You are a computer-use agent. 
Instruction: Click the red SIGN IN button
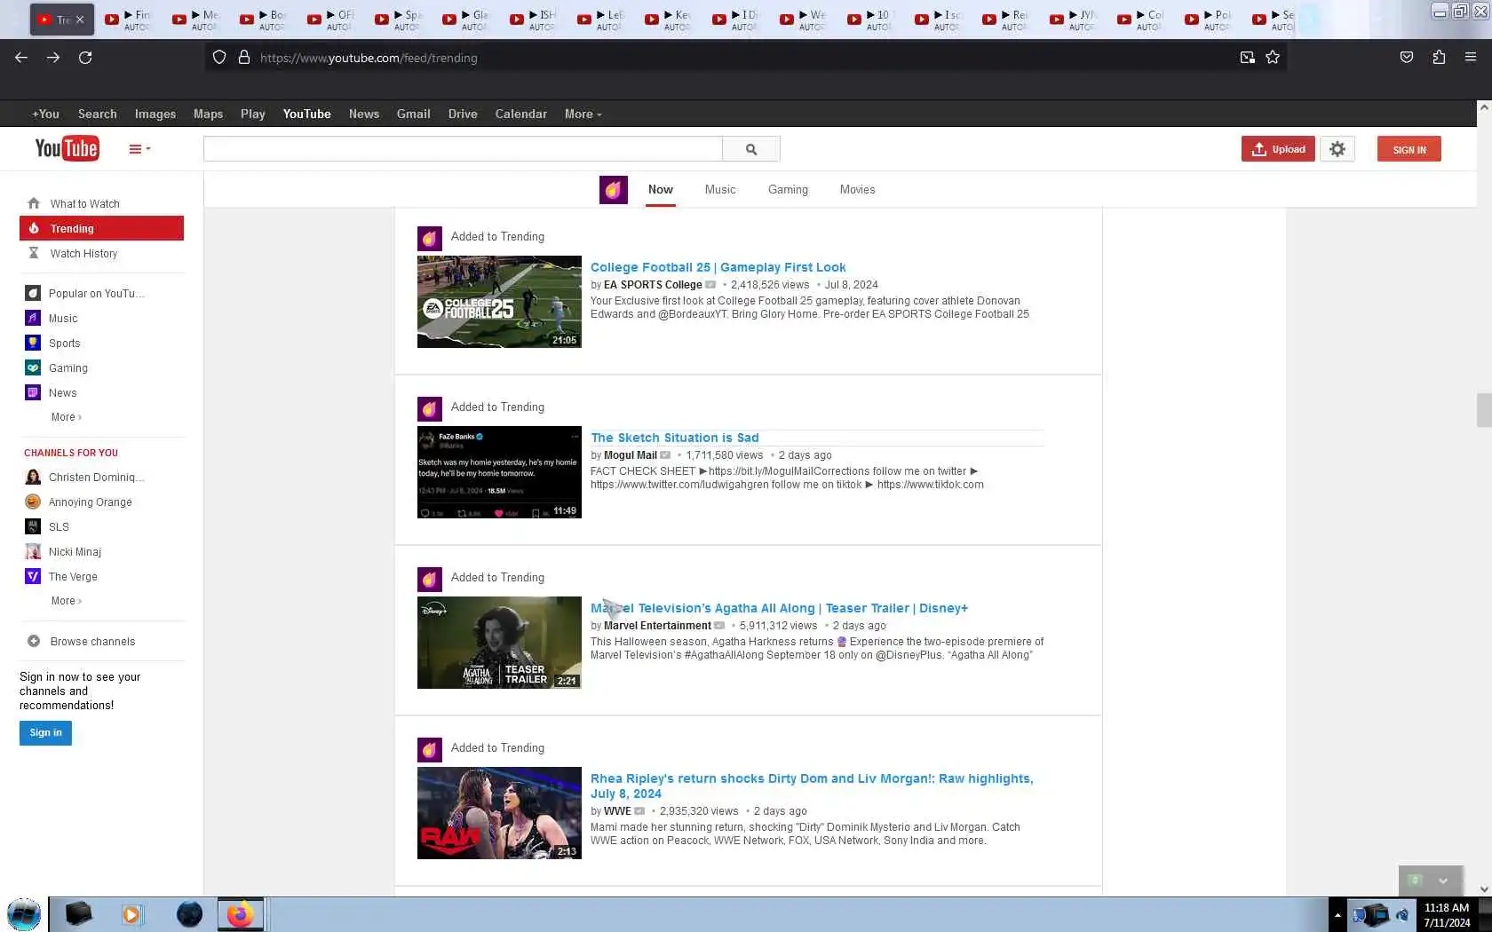[x=1409, y=149]
